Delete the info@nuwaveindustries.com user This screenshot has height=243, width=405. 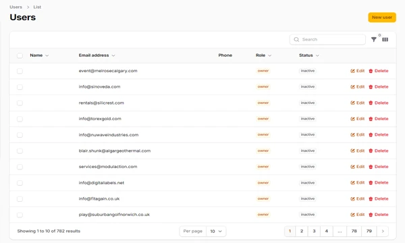[379, 134]
